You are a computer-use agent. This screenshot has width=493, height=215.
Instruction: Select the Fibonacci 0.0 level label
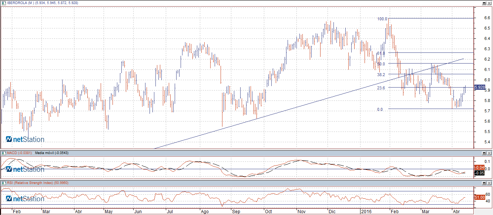coord(380,109)
